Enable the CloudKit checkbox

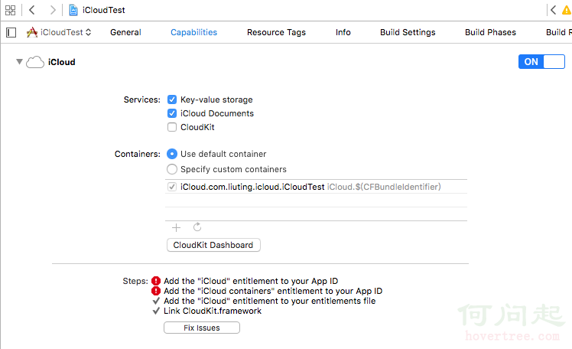coord(172,127)
